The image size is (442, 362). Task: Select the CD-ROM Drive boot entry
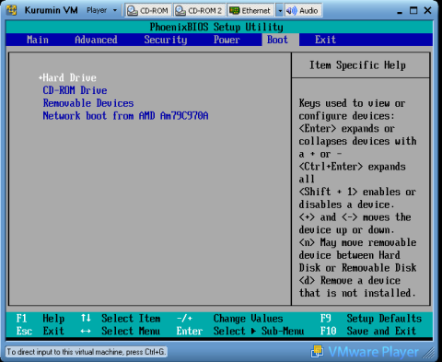(75, 90)
